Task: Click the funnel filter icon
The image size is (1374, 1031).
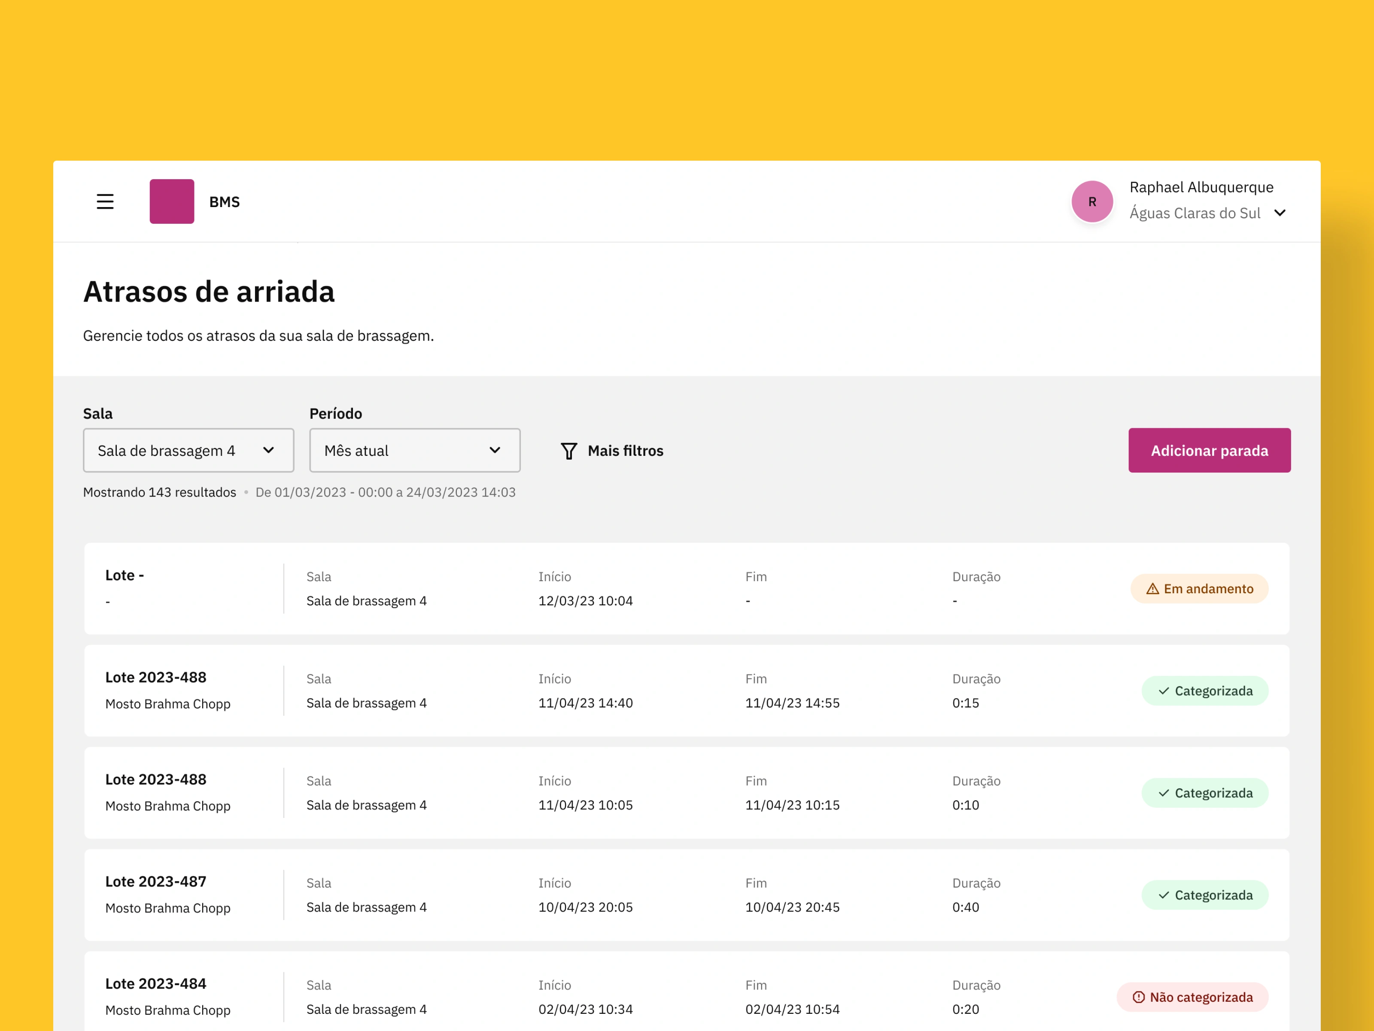Action: (x=569, y=451)
